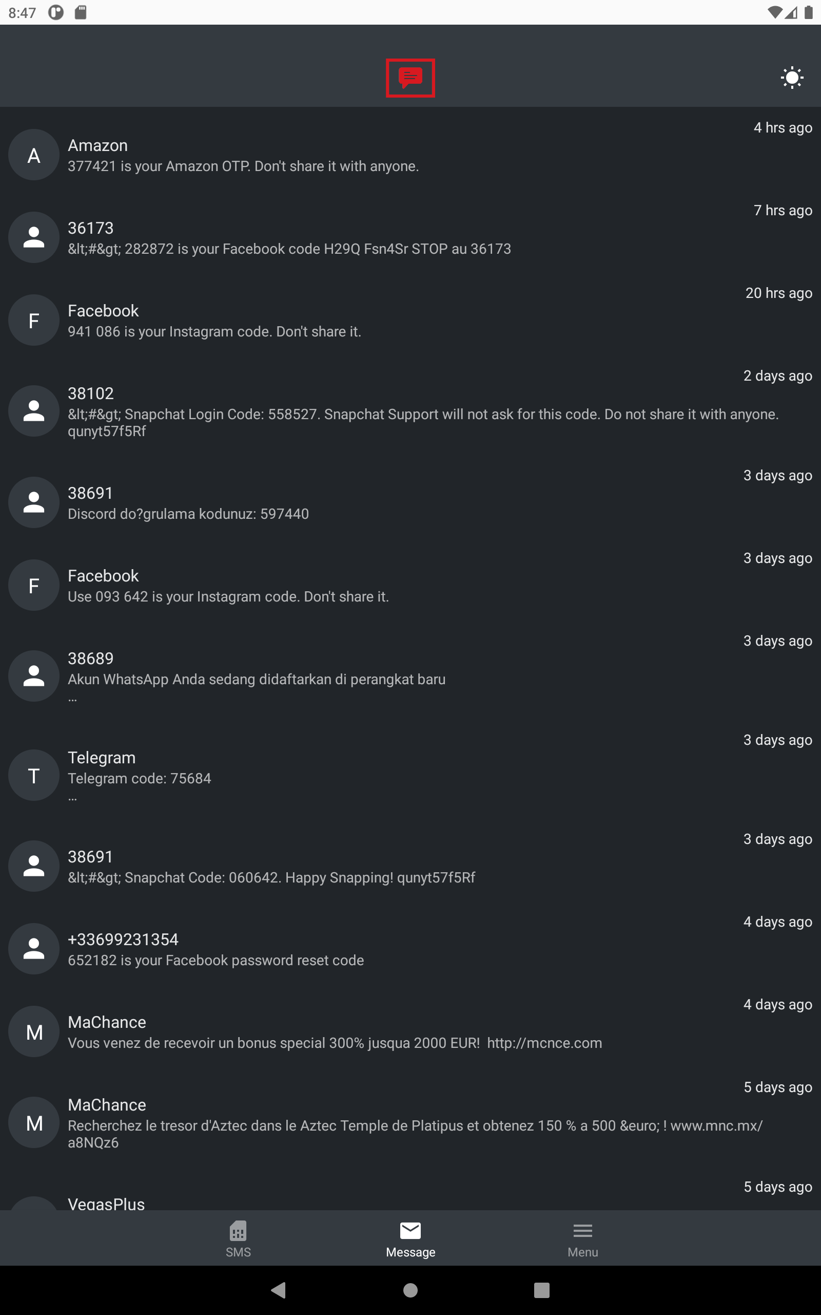The height and width of the screenshot is (1315, 821).
Task: Open the 941 086 Instagram code message
Action: (214, 331)
